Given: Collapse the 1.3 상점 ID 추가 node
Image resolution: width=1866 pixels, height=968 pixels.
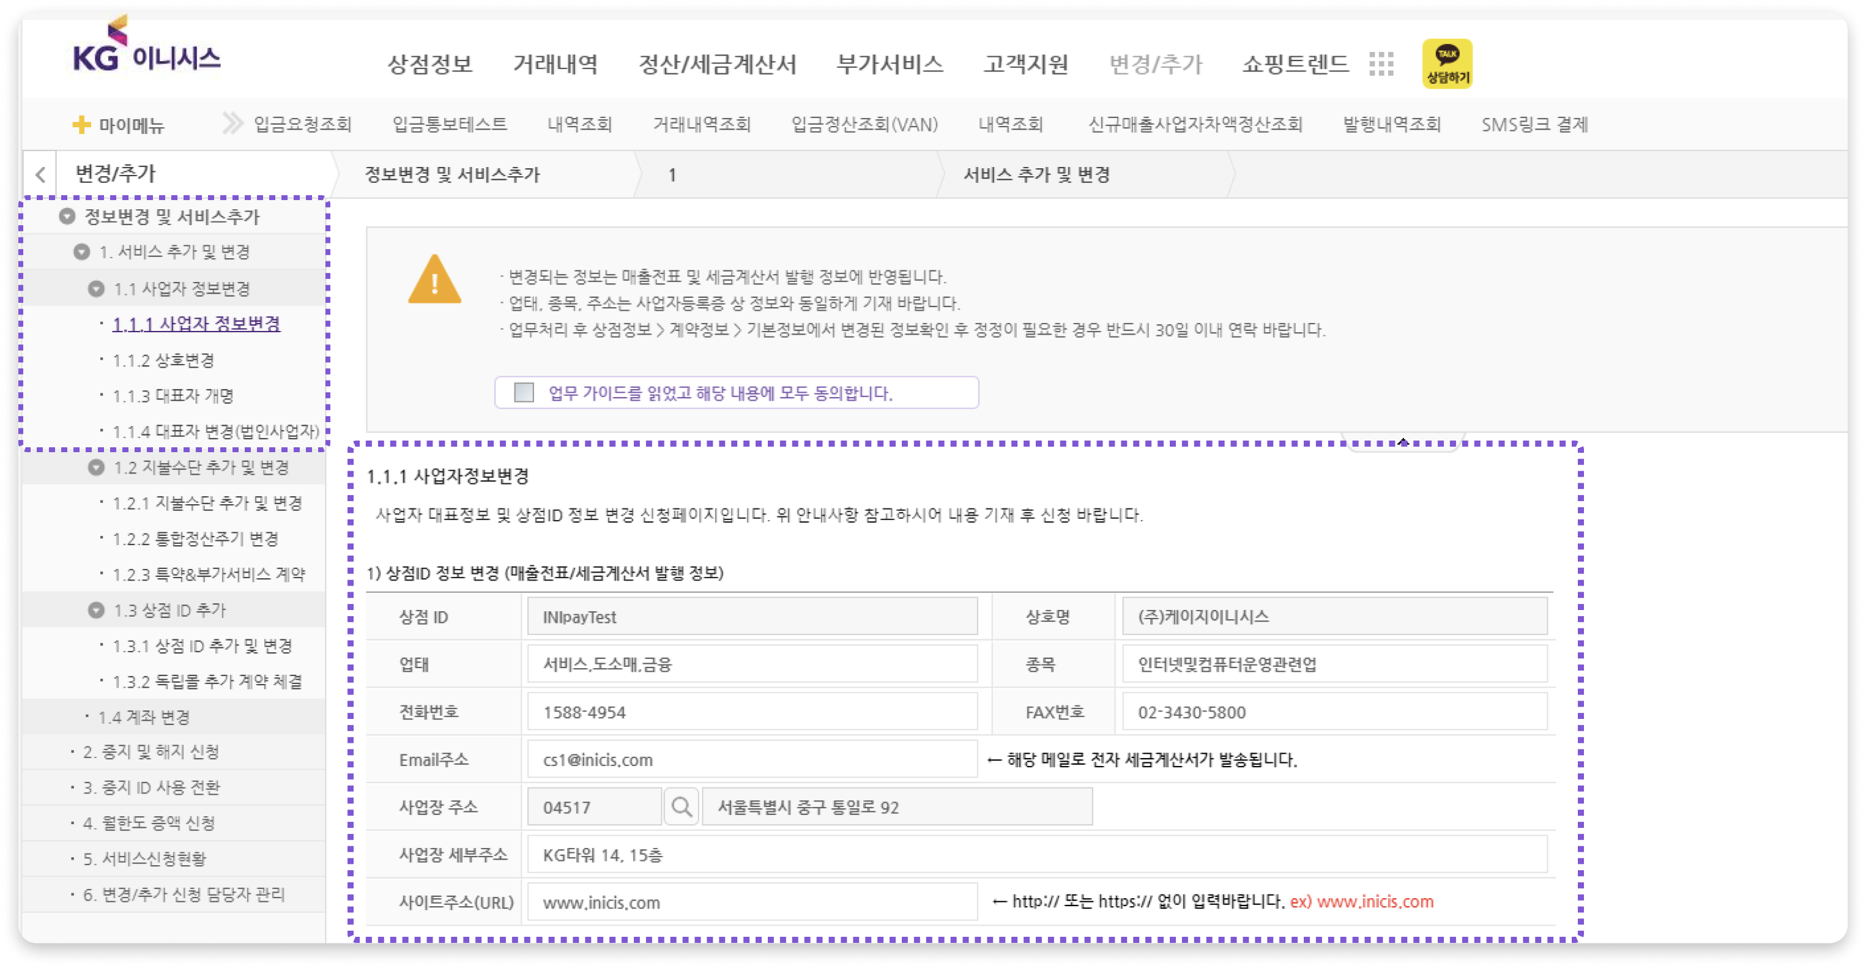Looking at the screenshot, I should click(96, 610).
